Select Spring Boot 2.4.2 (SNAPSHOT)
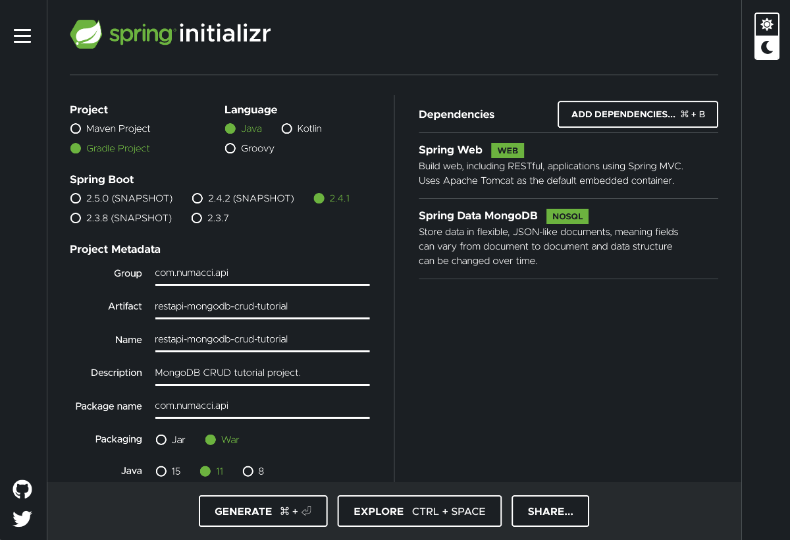Screen dimensions: 790x540 coord(243,198)
